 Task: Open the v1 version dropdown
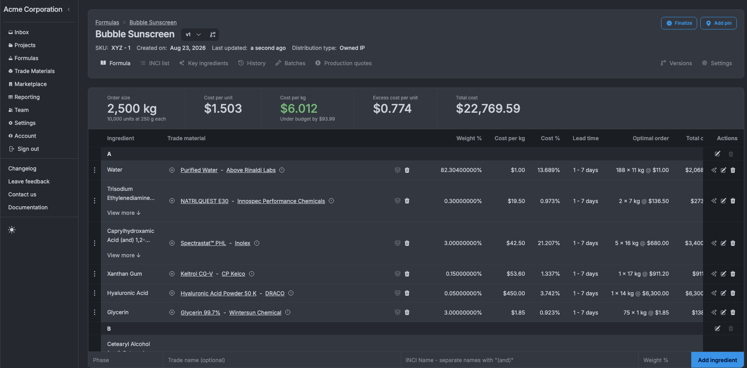coord(193,35)
